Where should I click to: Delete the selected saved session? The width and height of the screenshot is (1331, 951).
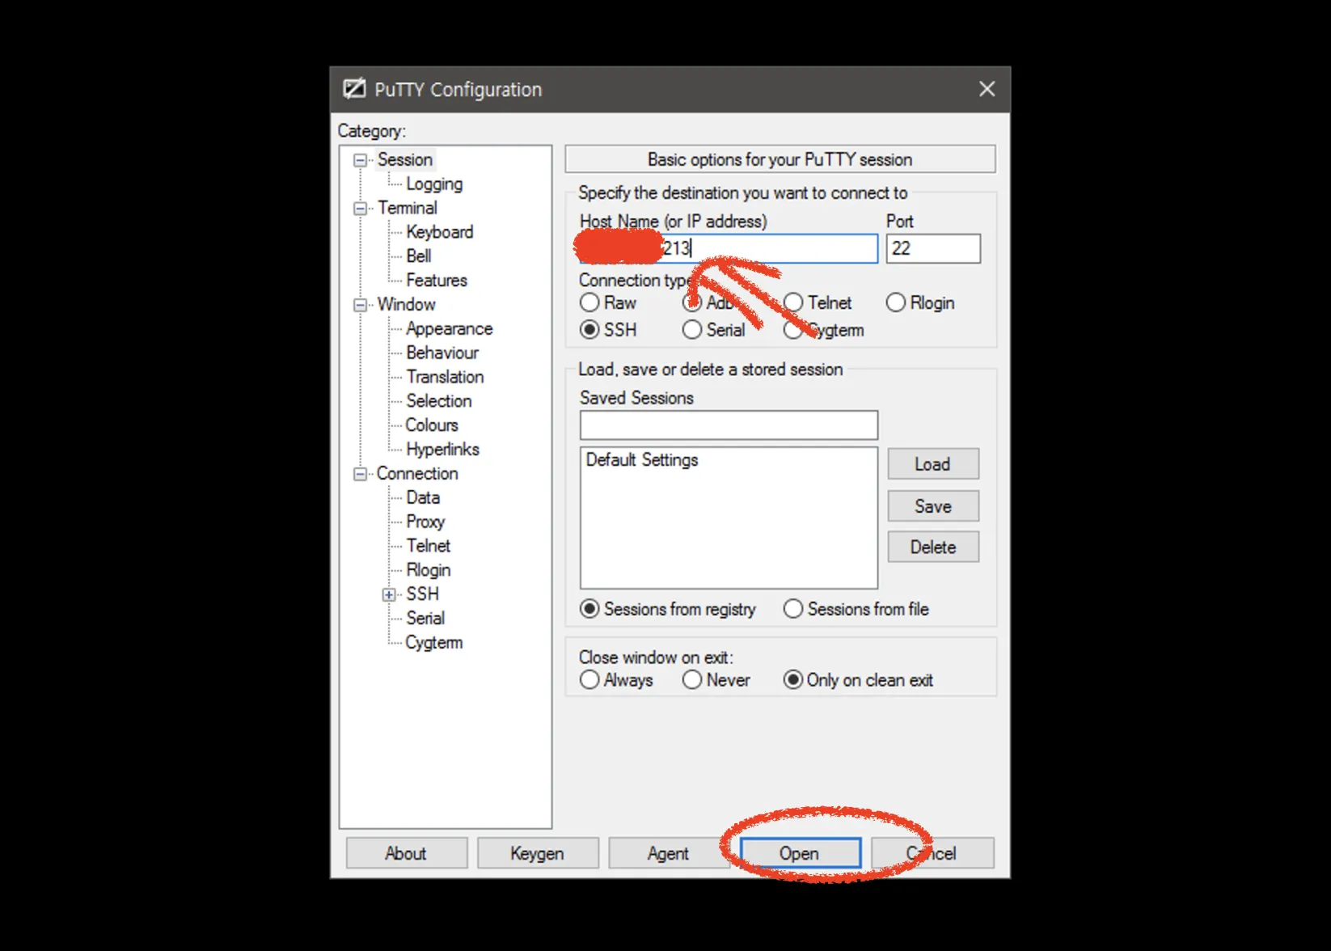click(933, 547)
